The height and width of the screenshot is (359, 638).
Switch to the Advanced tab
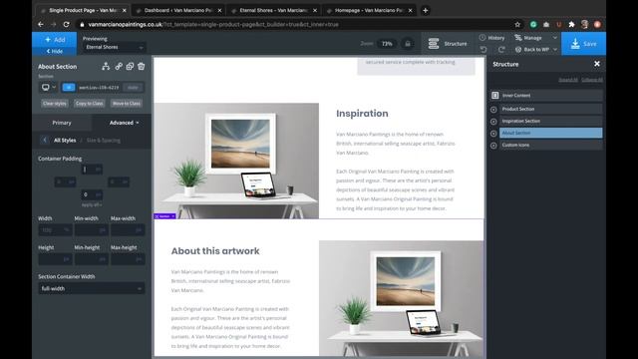pos(124,123)
